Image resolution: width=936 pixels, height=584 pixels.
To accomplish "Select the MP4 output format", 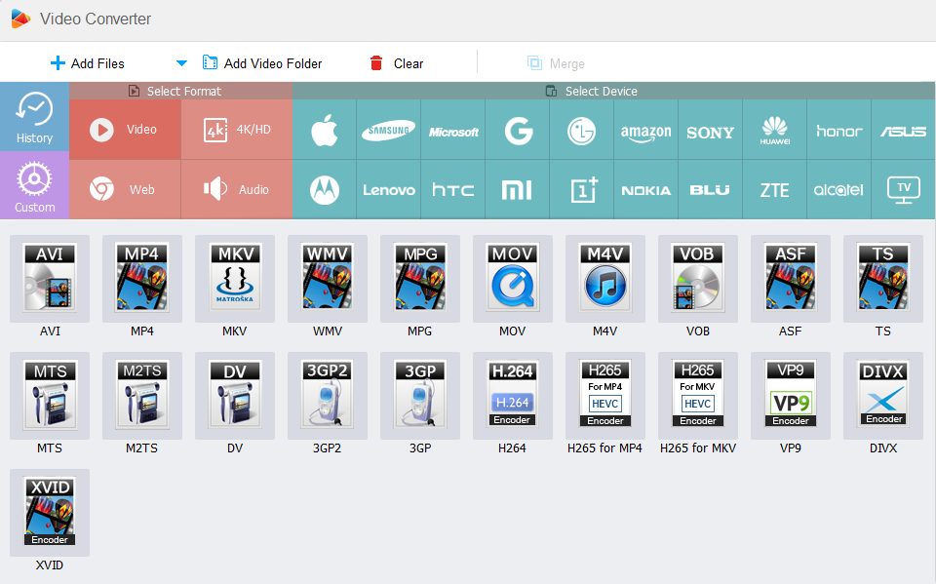I will [142, 279].
